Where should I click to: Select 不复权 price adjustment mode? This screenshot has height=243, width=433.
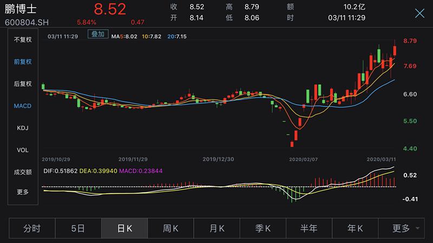tap(23, 39)
